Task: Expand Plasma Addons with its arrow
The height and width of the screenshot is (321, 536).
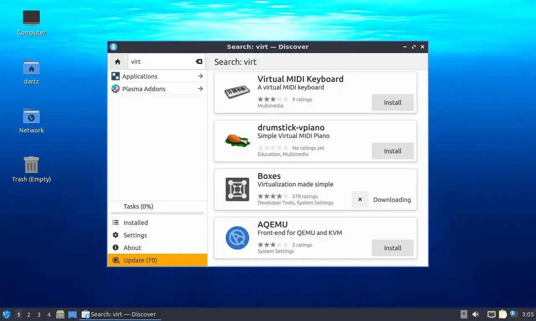Action: pos(200,89)
